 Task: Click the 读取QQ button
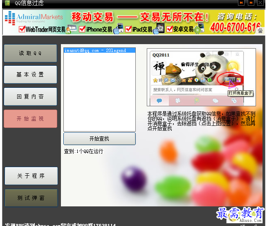point(31,53)
